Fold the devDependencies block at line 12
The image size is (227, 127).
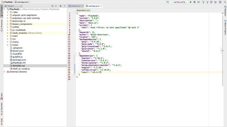pyautogui.click(x=76, y=39)
